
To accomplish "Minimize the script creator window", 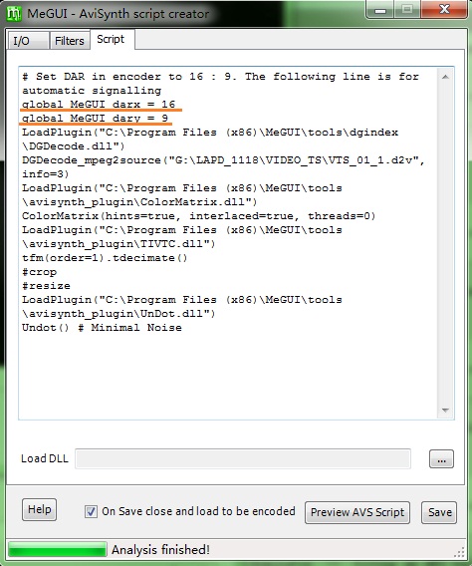I will click(380, 10).
